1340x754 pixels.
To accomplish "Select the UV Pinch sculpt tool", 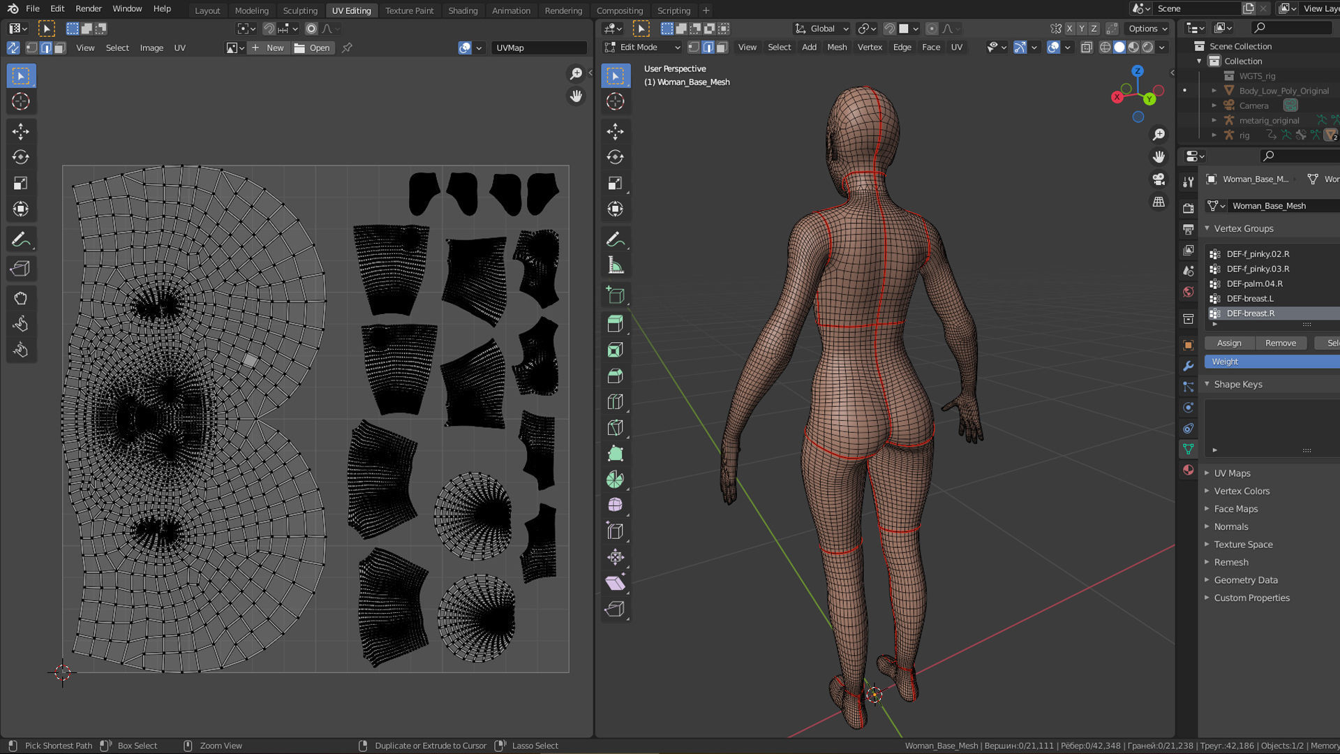I will (21, 350).
